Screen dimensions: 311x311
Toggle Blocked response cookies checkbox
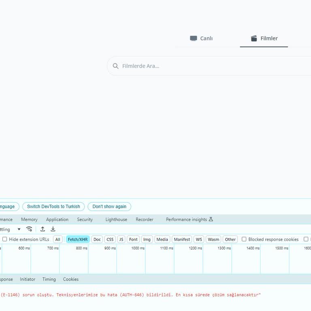point(244,239)
